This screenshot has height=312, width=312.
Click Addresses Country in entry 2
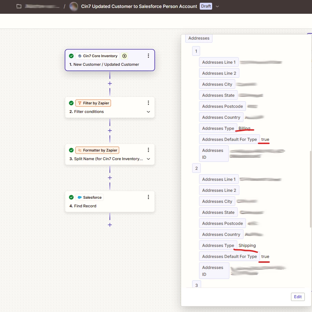pyautogui.click(x=221, y=235)
